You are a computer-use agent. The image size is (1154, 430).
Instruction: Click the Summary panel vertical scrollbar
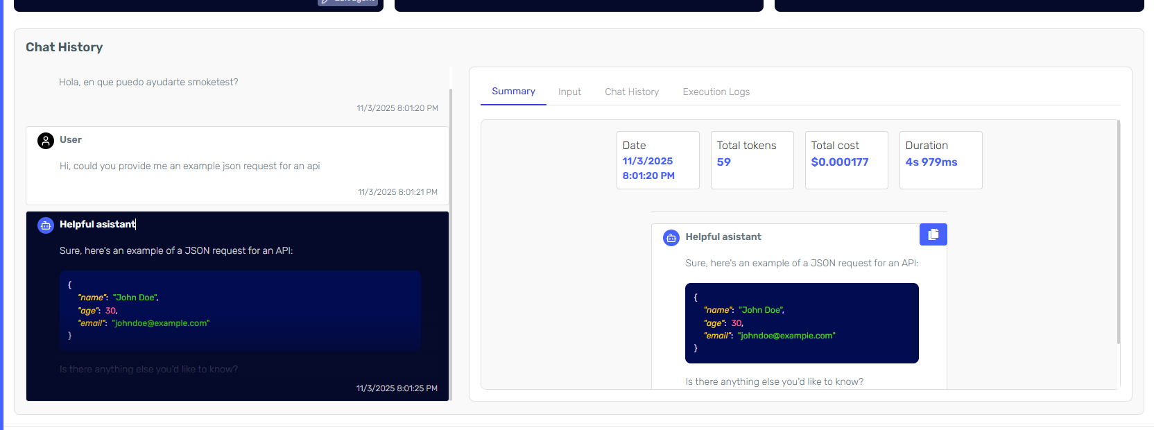pyautogui.click(x=1118, y=232)
